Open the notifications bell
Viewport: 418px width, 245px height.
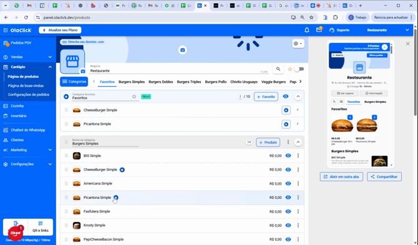point(307,30)
